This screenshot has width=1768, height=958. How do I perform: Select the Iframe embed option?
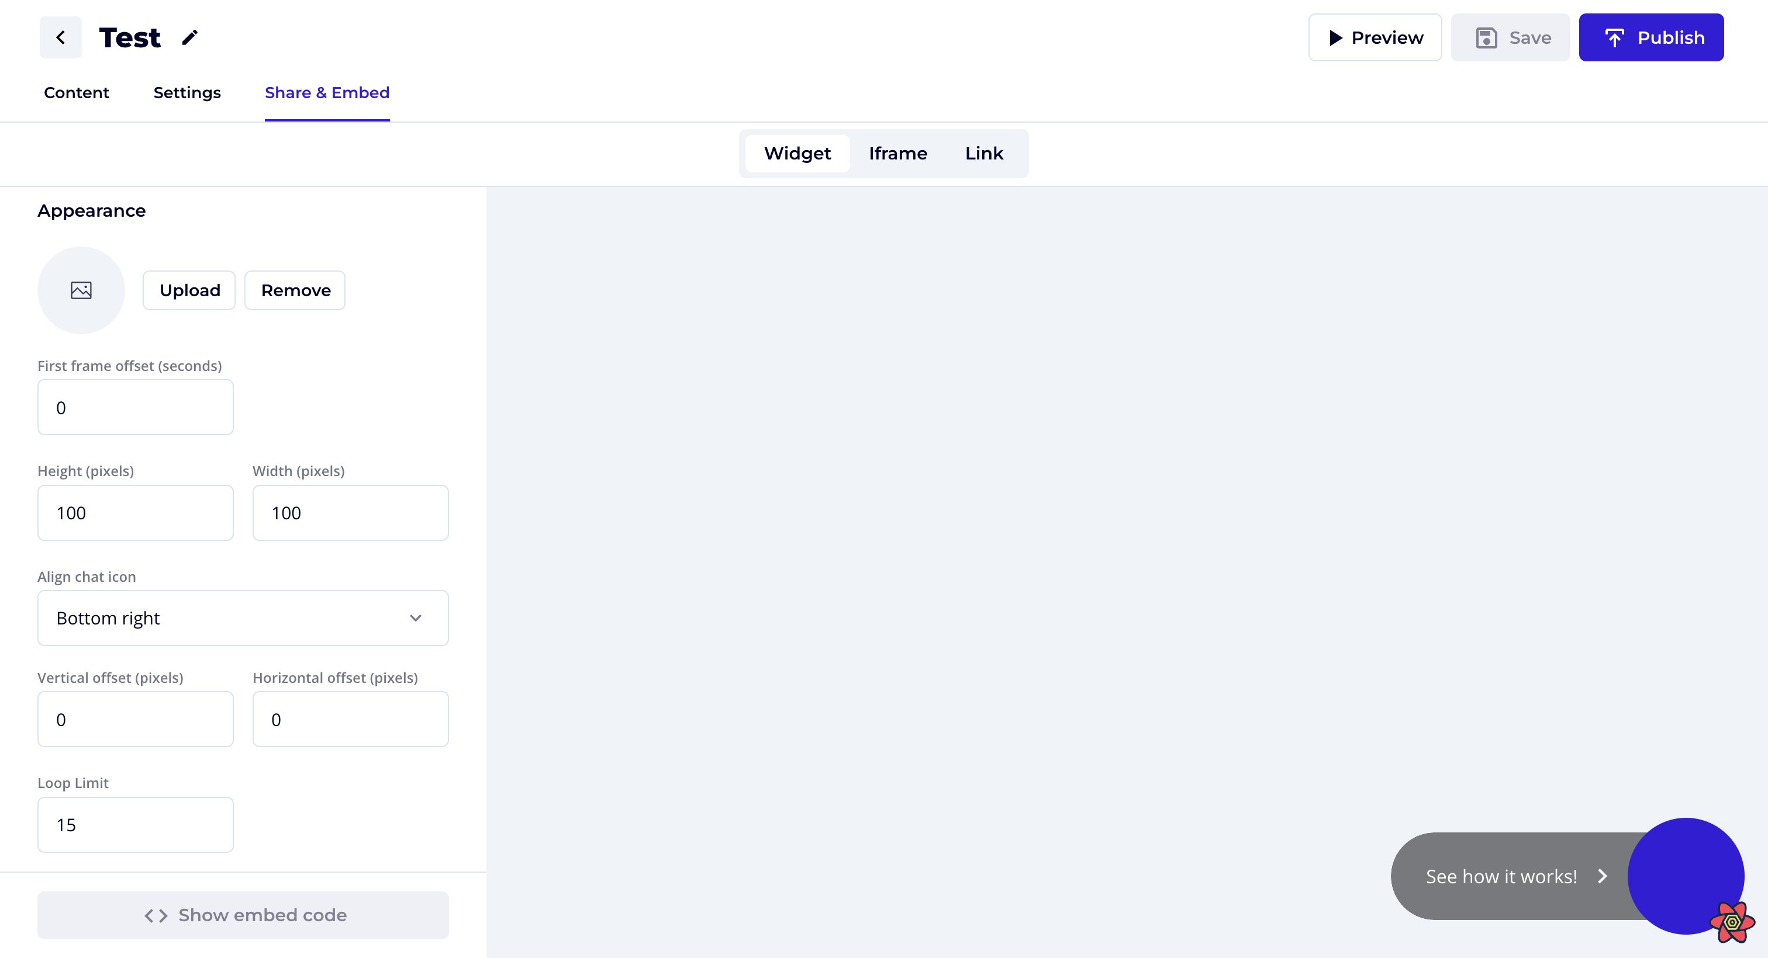[x=897, y=154]
